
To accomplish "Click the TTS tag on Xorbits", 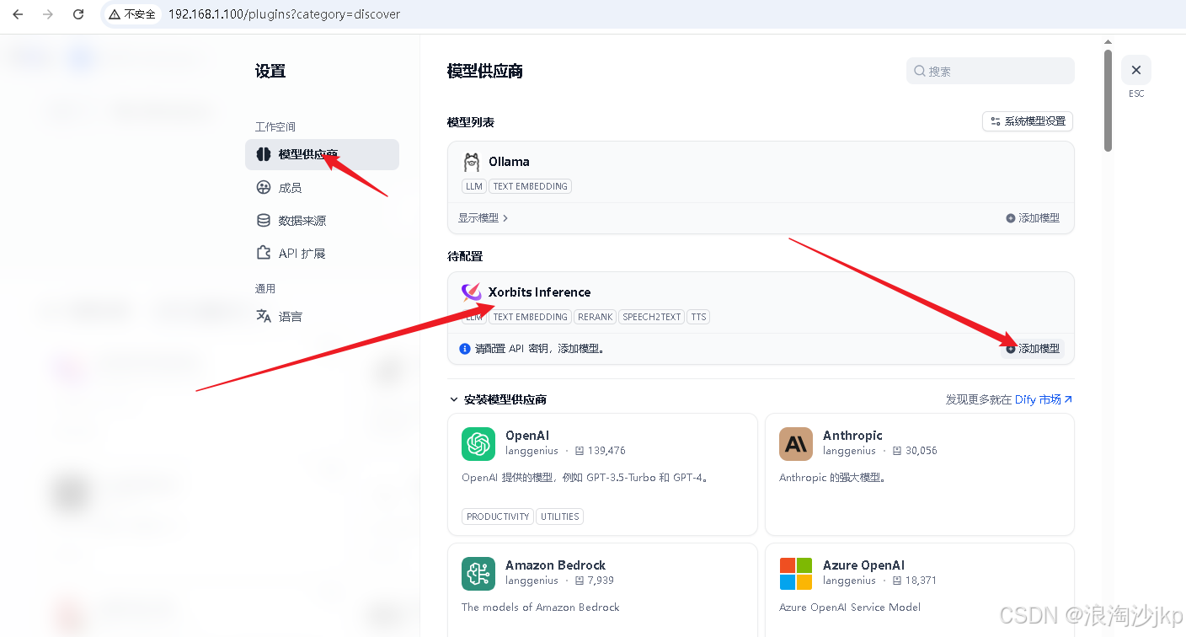I will pos(698,317).
